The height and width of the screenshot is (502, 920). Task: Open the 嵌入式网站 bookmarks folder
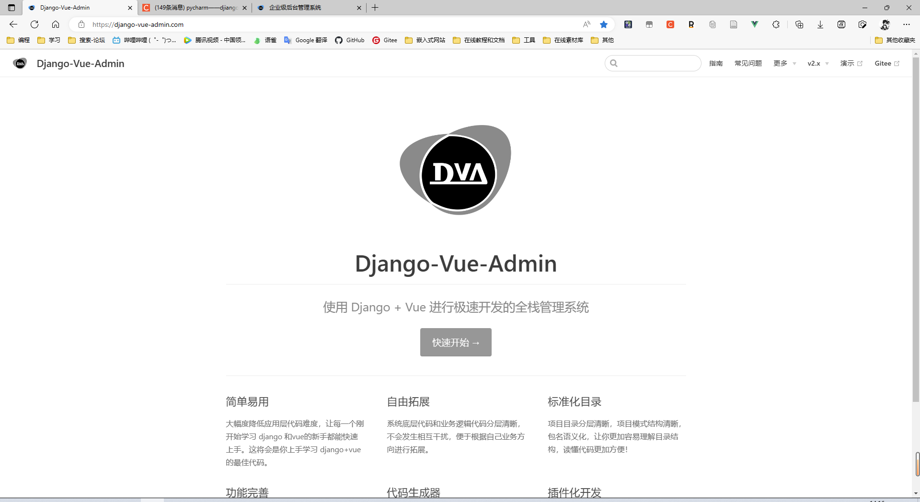(425, 40)
